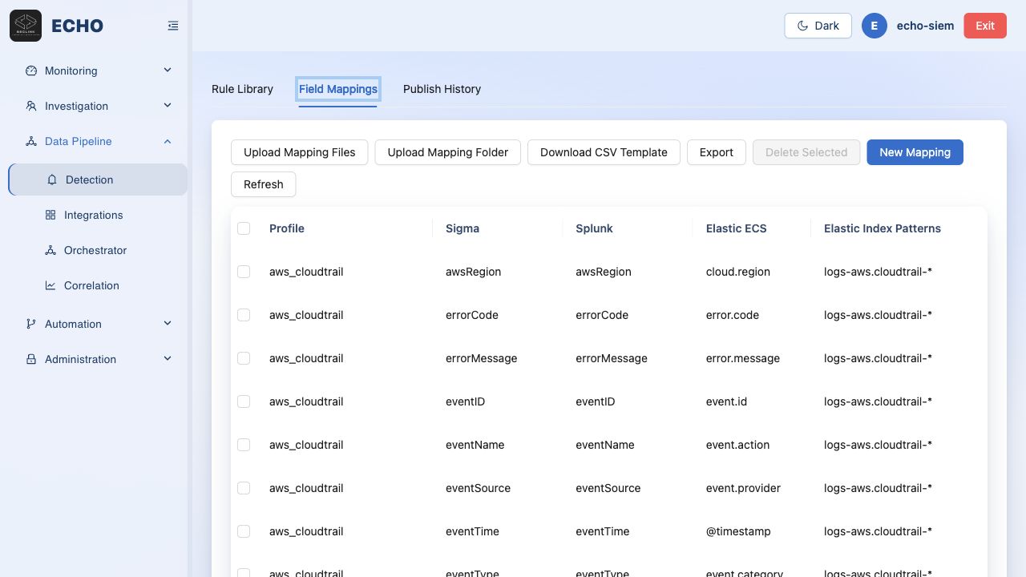Click the Administration lock icon
The image size is (1026, 577).
[31, 359]
